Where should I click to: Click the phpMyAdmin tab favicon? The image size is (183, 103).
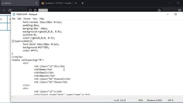click(x=43, y=3)
